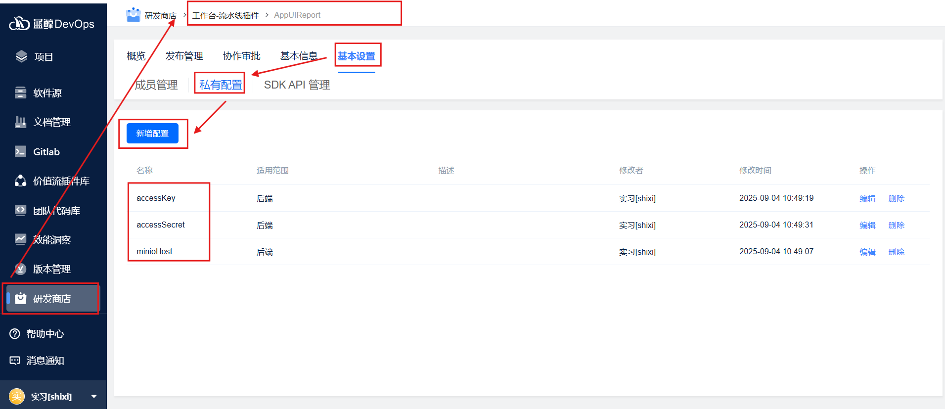
Task: Switch to the 基本信息 tab
Action: point(299,56)
